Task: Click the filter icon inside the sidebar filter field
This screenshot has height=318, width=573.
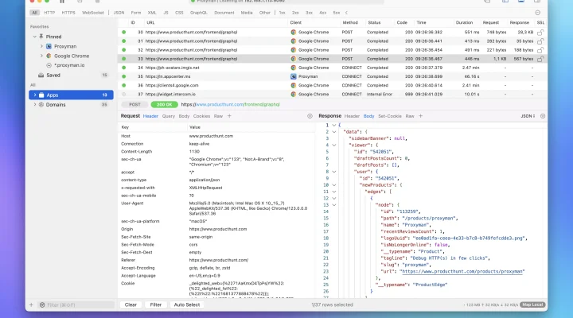Action: coord(42,304)
